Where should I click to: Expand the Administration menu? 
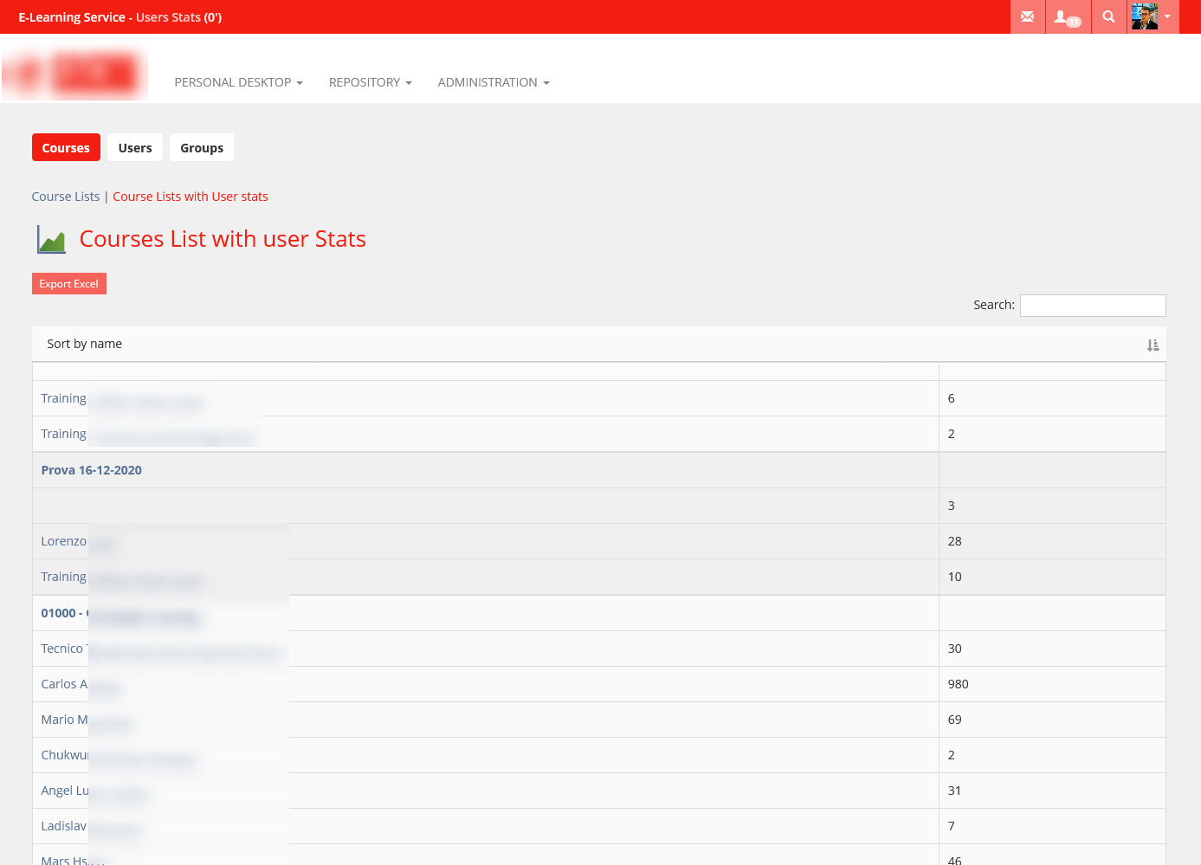click(493, 82)
